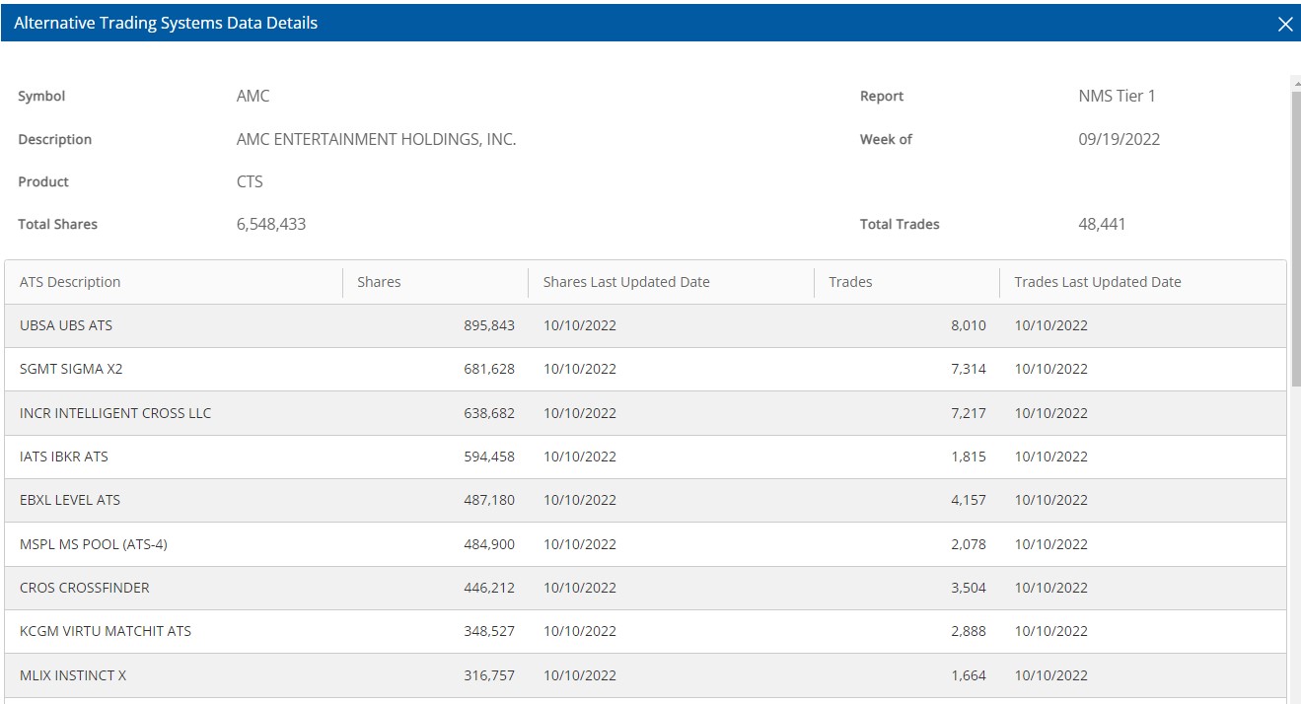This screenshot has height=704, width=1301.
Task: Click the Total Shares value 6,548,433
Action: 272,224
